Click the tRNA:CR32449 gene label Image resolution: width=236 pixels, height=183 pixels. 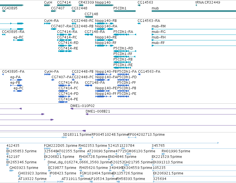pyautogui.click(x=208, y=2)
